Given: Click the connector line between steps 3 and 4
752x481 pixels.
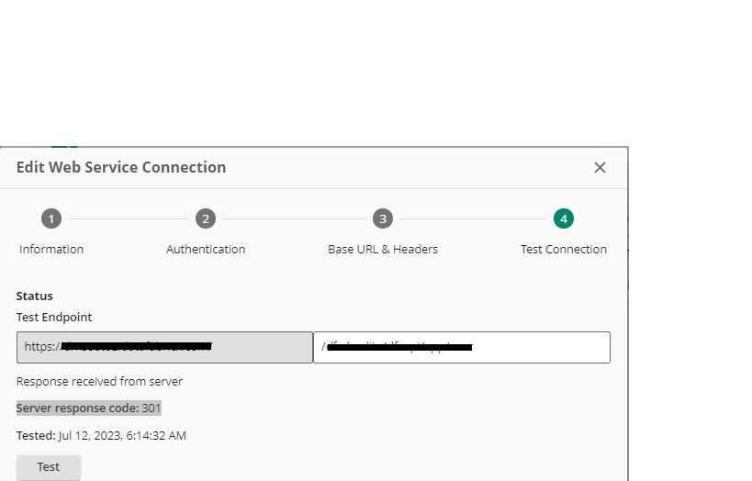Looking at the screenshot, I should point(473,218).
